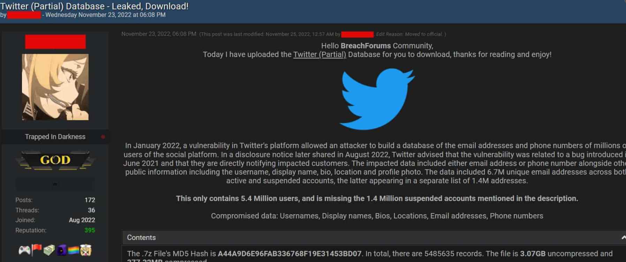Click the '36' threads count
The width and height of the screenshot is (626, 262).
tap(91, 210)
